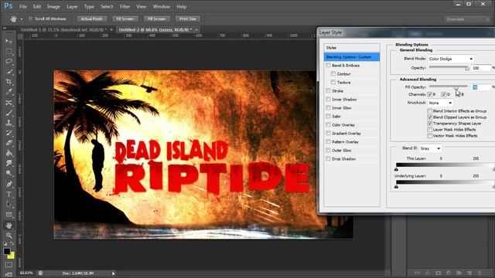Select the Pen tool
The image size is (495, 278).
pos(9,184)
